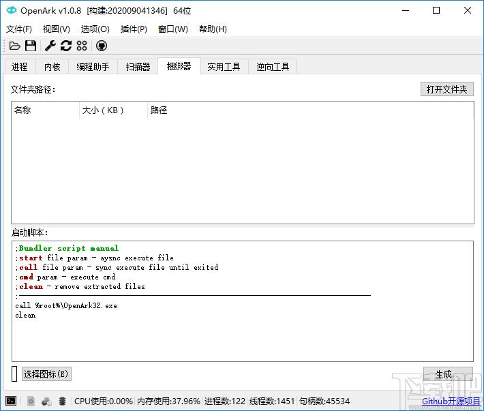Click the stacked layers status bar icon
This screenshot has width=484, height=411.
coord(62,401)
